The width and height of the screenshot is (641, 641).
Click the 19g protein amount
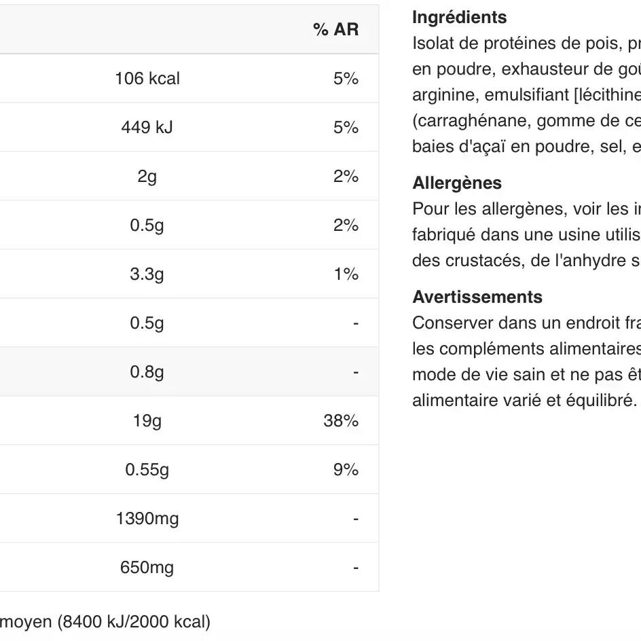147,421
